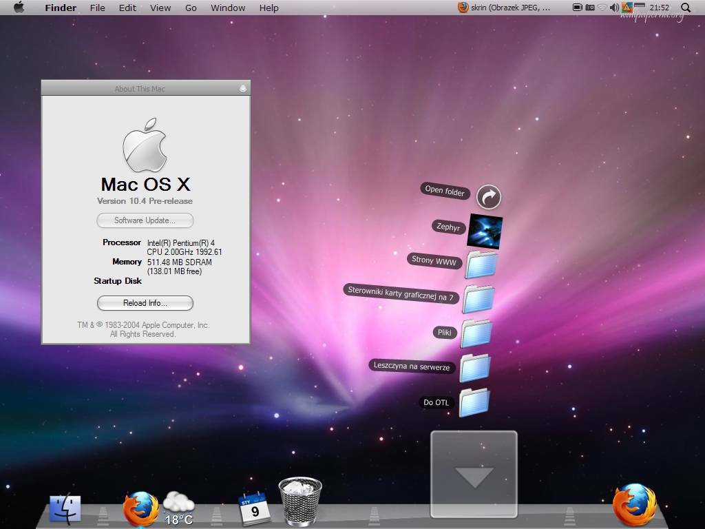Open Sterowniki karty graficznej na 7 folder
705x529 pixels.
(478, 299)
